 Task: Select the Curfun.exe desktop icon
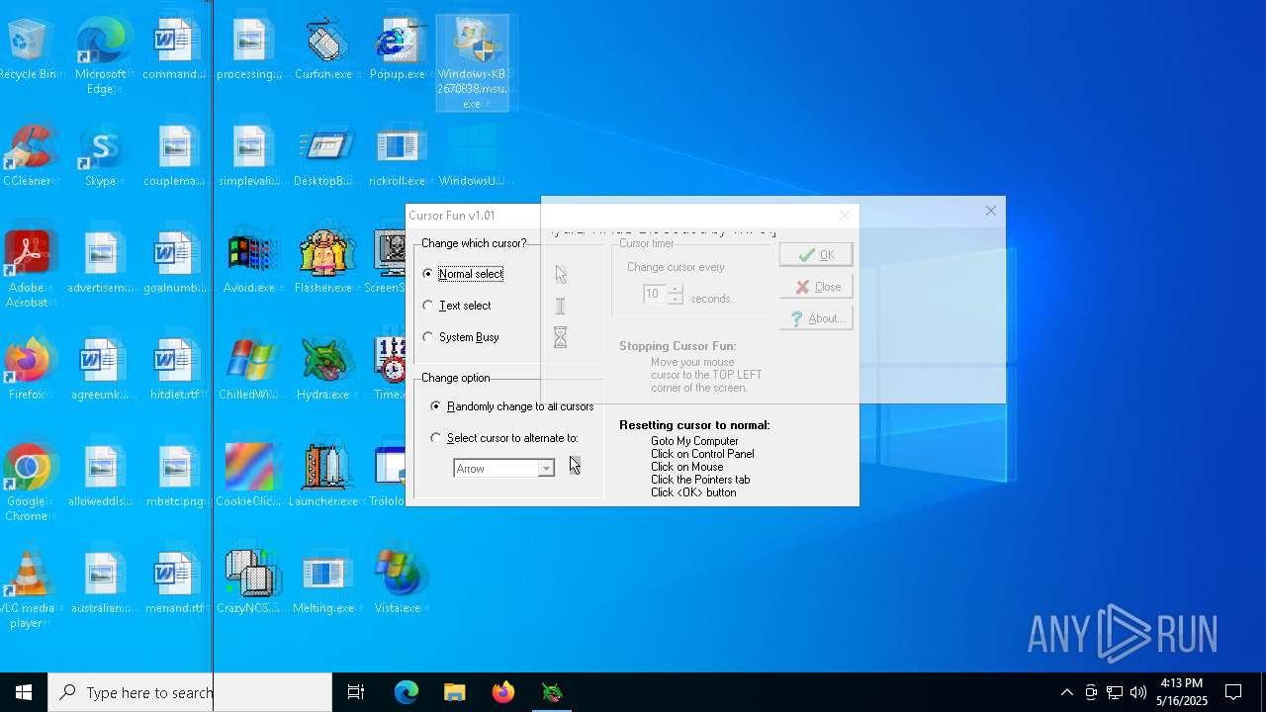coord(323,49)
